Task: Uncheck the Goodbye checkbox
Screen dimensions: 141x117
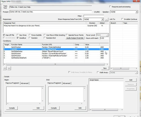Action: 18,38
